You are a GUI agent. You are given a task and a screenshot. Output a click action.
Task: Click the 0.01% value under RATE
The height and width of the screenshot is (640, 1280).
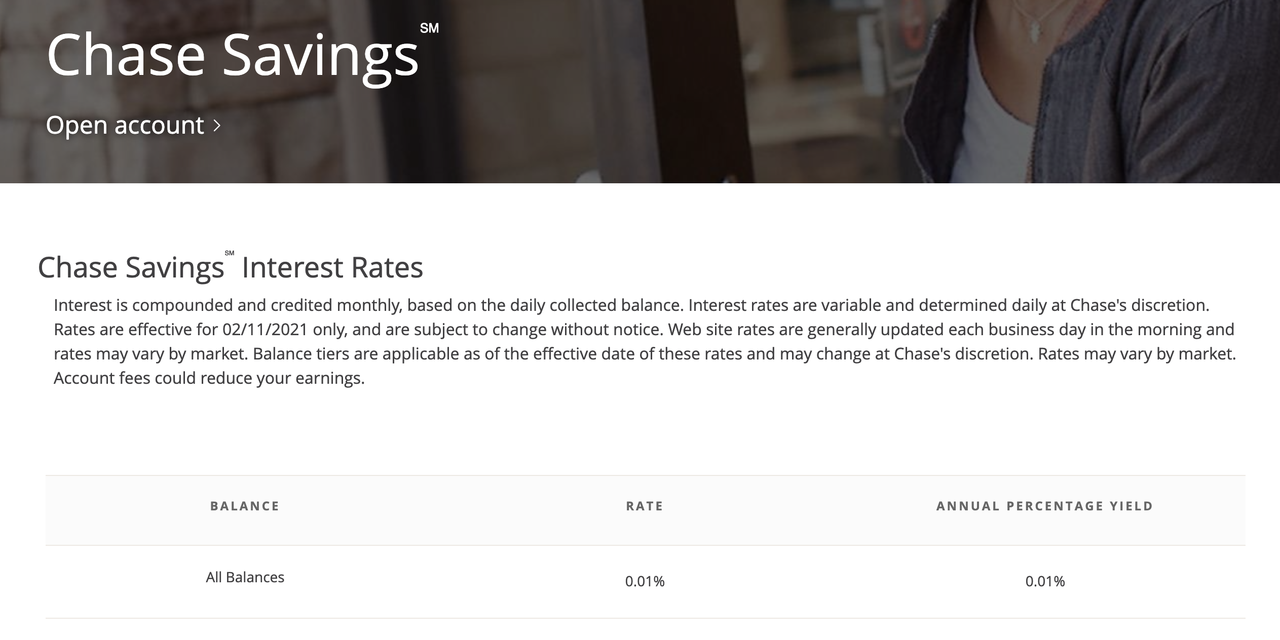click(645, 581)
